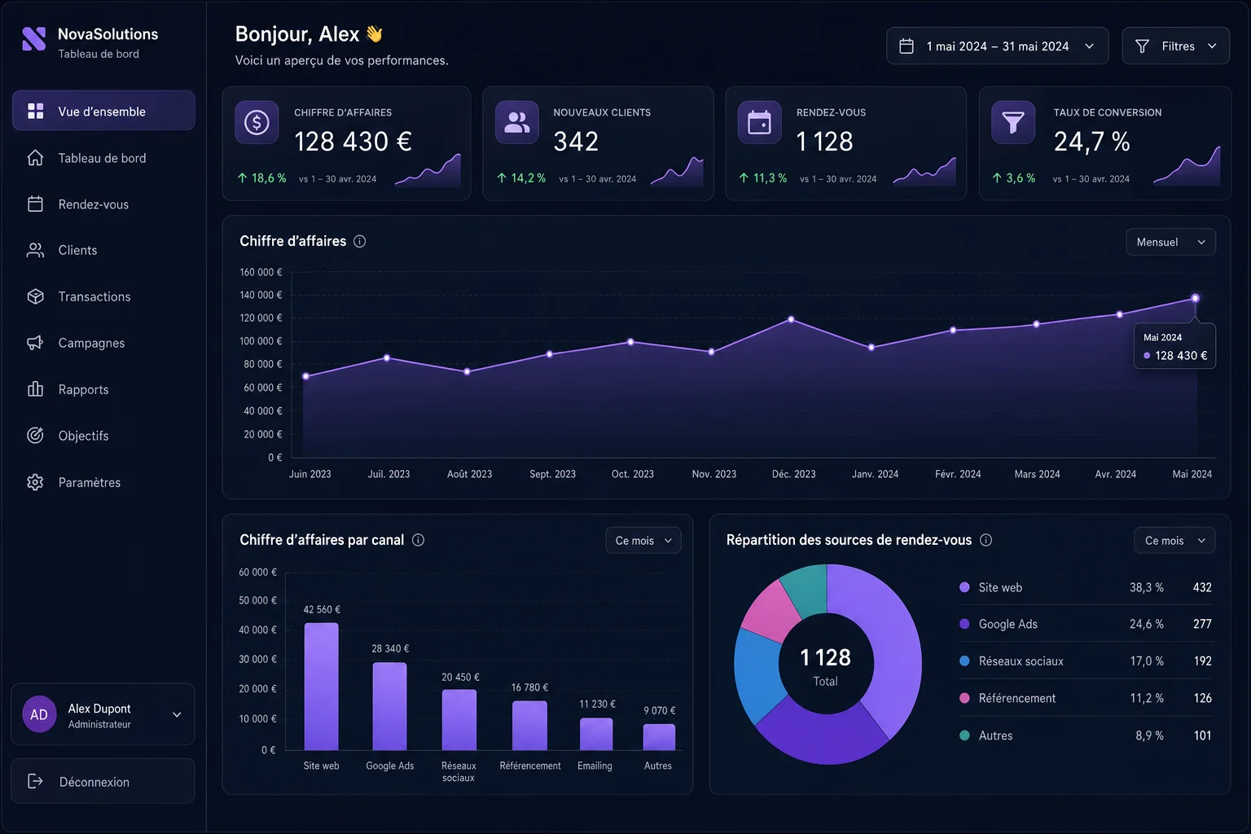1251x834 pixels.
Task: Click the waving hand emoji in greeting
Action: (x=375, y=33)
